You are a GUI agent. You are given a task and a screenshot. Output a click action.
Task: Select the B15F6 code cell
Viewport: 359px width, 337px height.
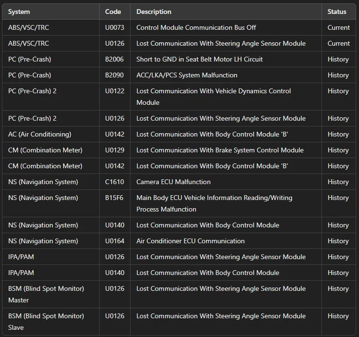[115, 198]
